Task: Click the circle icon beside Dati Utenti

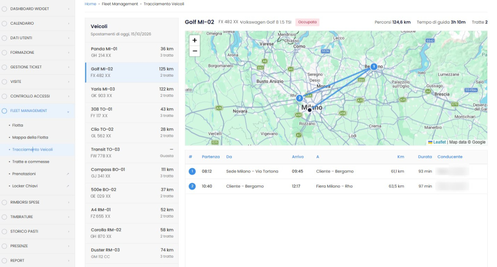Action: (4, 38)
